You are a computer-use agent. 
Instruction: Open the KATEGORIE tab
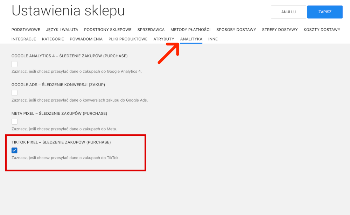pyautogui.click(x=53, y=39)
